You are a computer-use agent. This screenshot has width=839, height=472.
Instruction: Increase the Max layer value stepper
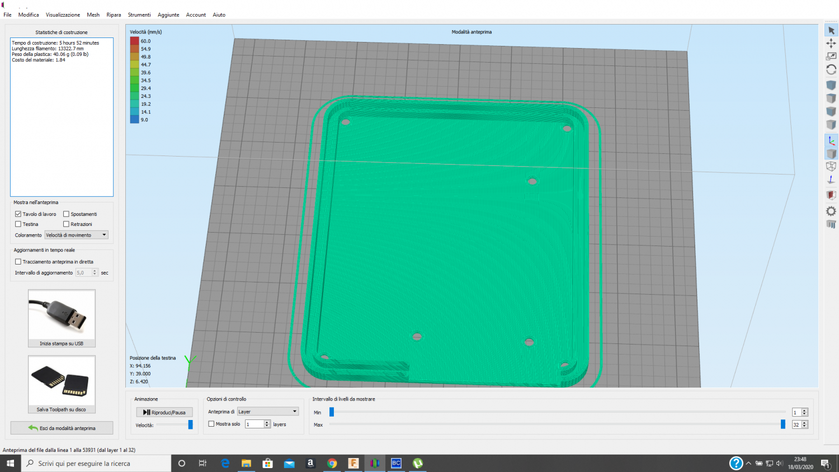(805, 423)
